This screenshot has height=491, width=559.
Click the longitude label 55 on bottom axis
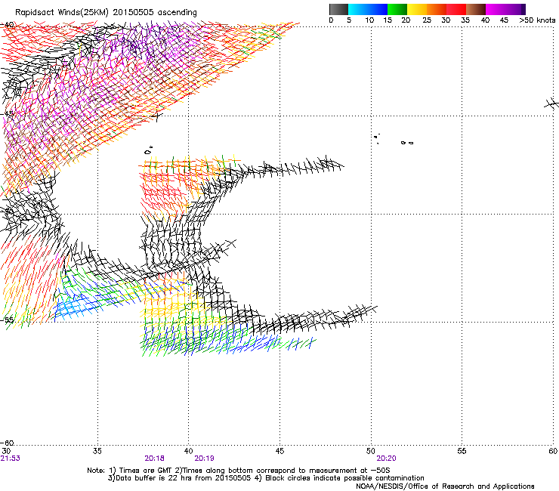[462, 451]
